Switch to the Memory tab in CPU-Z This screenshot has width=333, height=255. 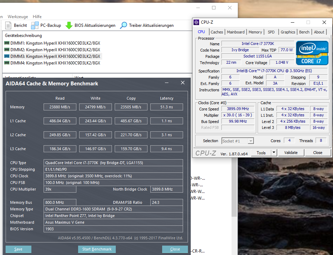pos(255,32)
